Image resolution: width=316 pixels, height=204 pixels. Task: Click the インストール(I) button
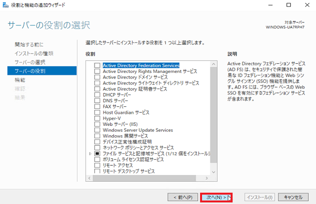pyautogui.click(x=260, y=197)
